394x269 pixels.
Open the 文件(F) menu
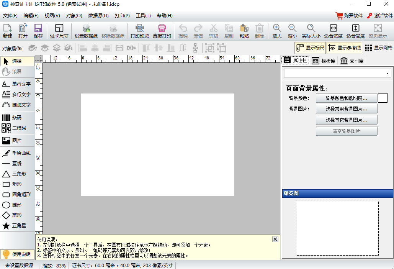(x=10, y=16)
